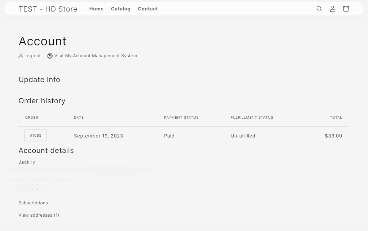Navigate to Home in the header
368x231 pixels.
tap(96, 9)
